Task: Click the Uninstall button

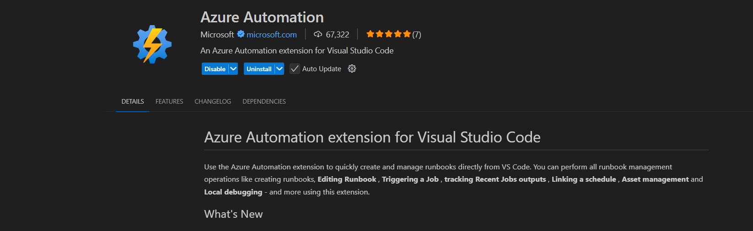Action: 259,69
